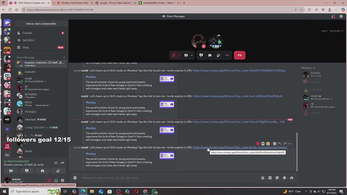
Task: Turn on camera in call controls
Action: tap(186, 55)
